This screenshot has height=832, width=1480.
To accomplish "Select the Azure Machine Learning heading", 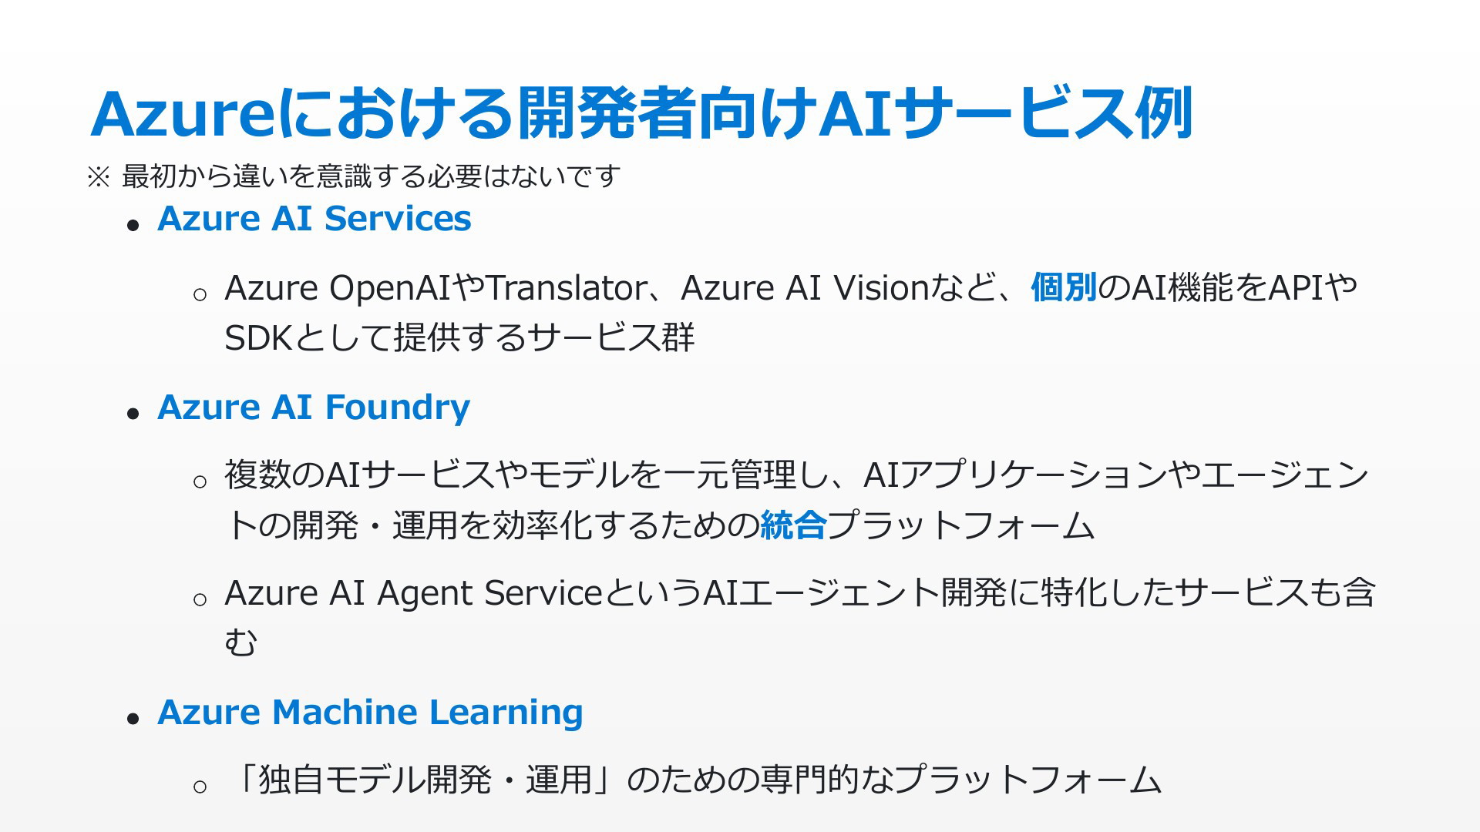I will 370,713.
